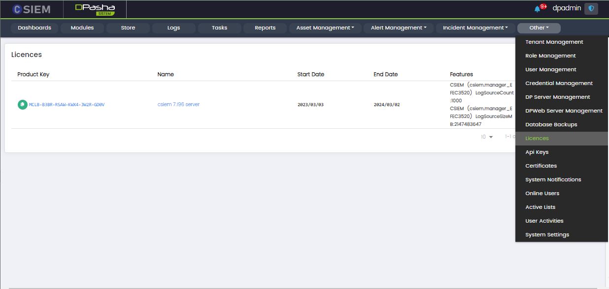
Task: Click the notification bell icon
Action: pyautogui.click(x=537, y=9)
